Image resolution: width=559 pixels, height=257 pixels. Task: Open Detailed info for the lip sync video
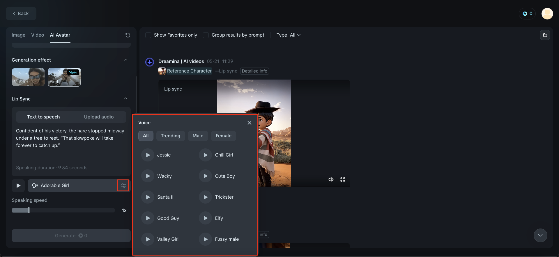pos(254,71)
